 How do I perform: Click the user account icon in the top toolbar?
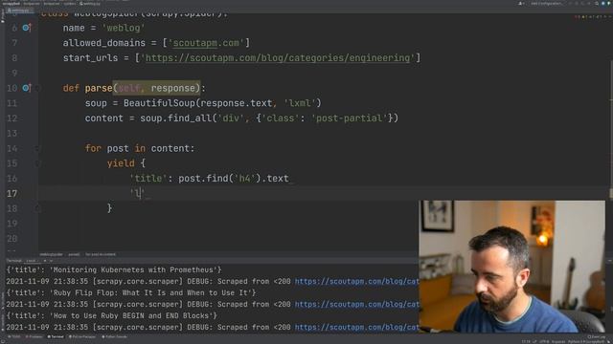coord(520,4)
